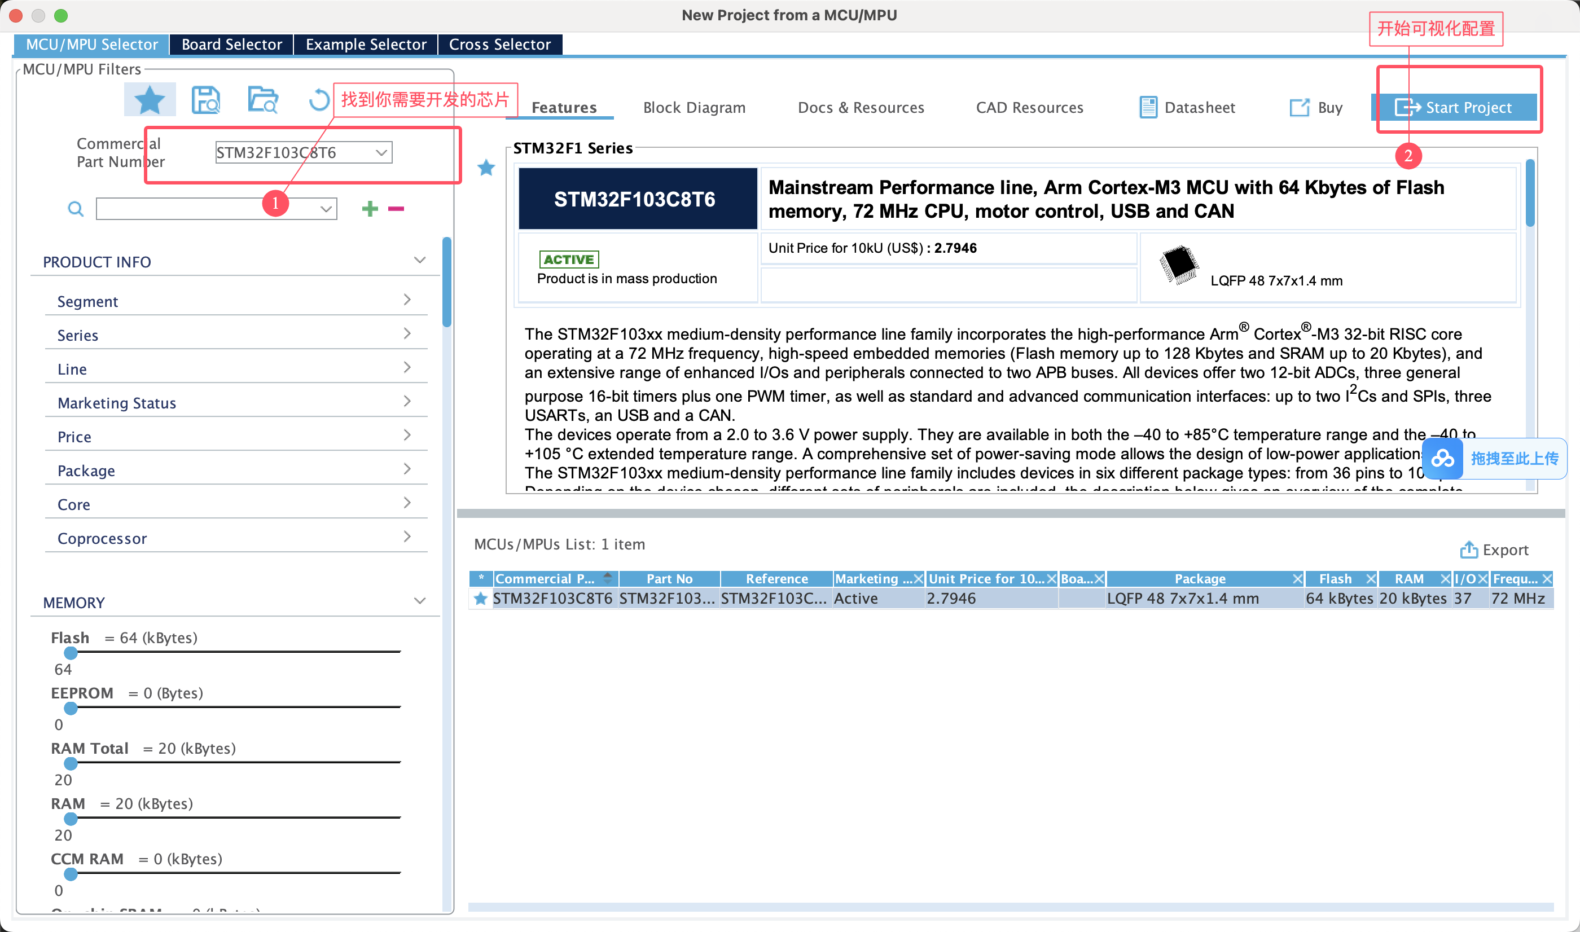1580x932 pixels.
Task: Switch to MCU/MPU Selector tab
Action: point(91,45)
